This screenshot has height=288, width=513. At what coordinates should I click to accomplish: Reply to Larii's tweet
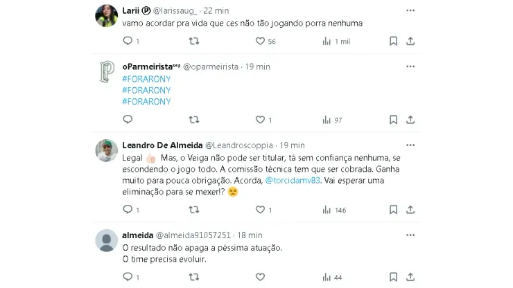pos(131,41)
